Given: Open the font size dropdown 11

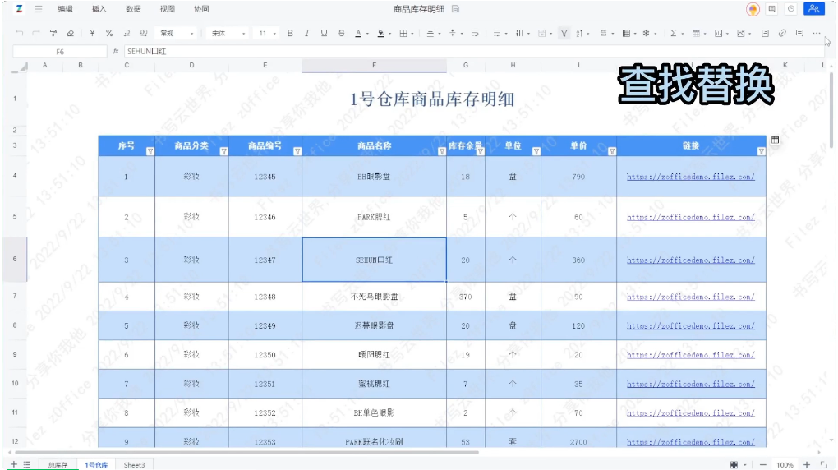Looking at the screenshot, I should [x=267, y=33].
